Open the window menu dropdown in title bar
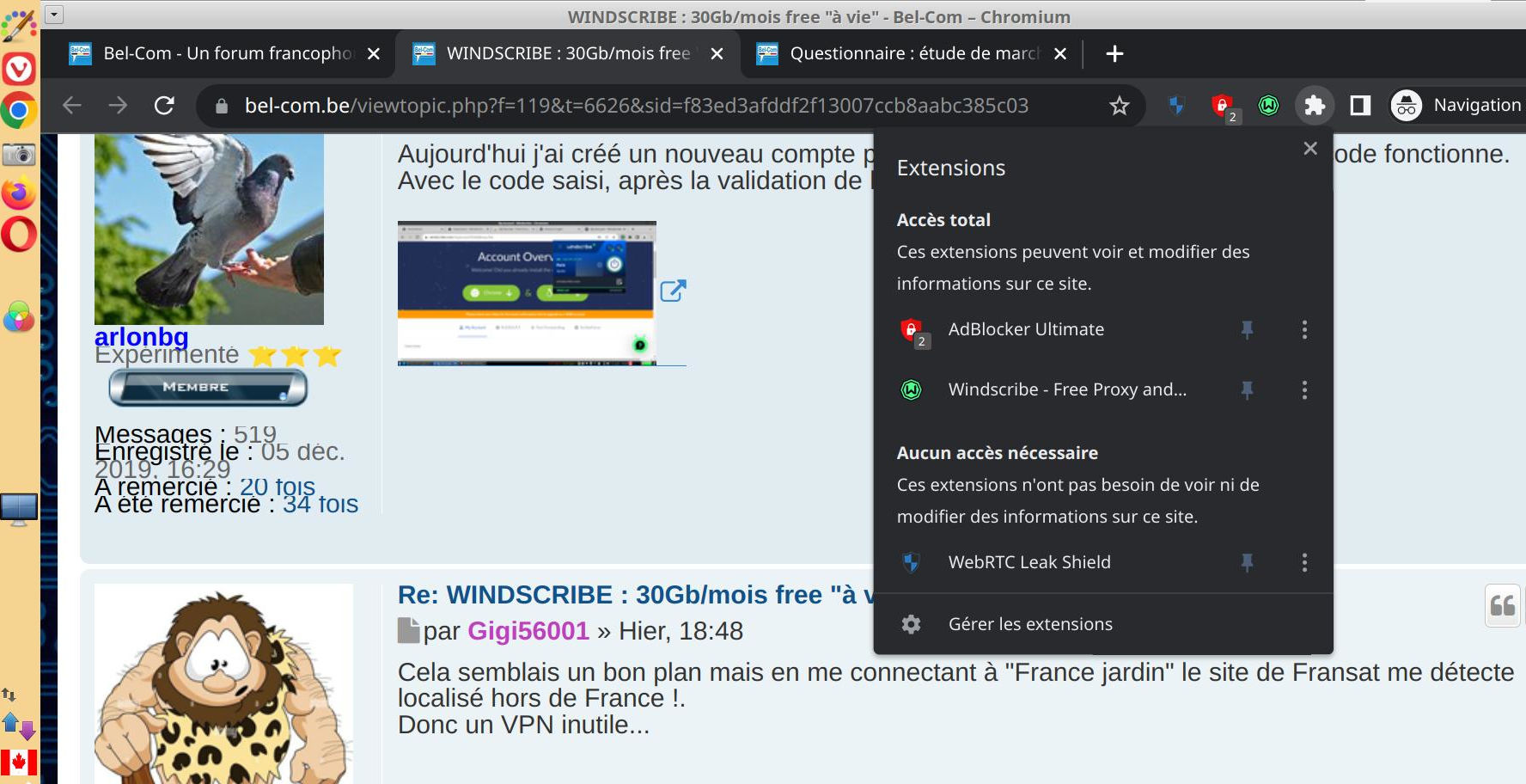This screenshot has width=1526, height=784. [x=53, y=14]
